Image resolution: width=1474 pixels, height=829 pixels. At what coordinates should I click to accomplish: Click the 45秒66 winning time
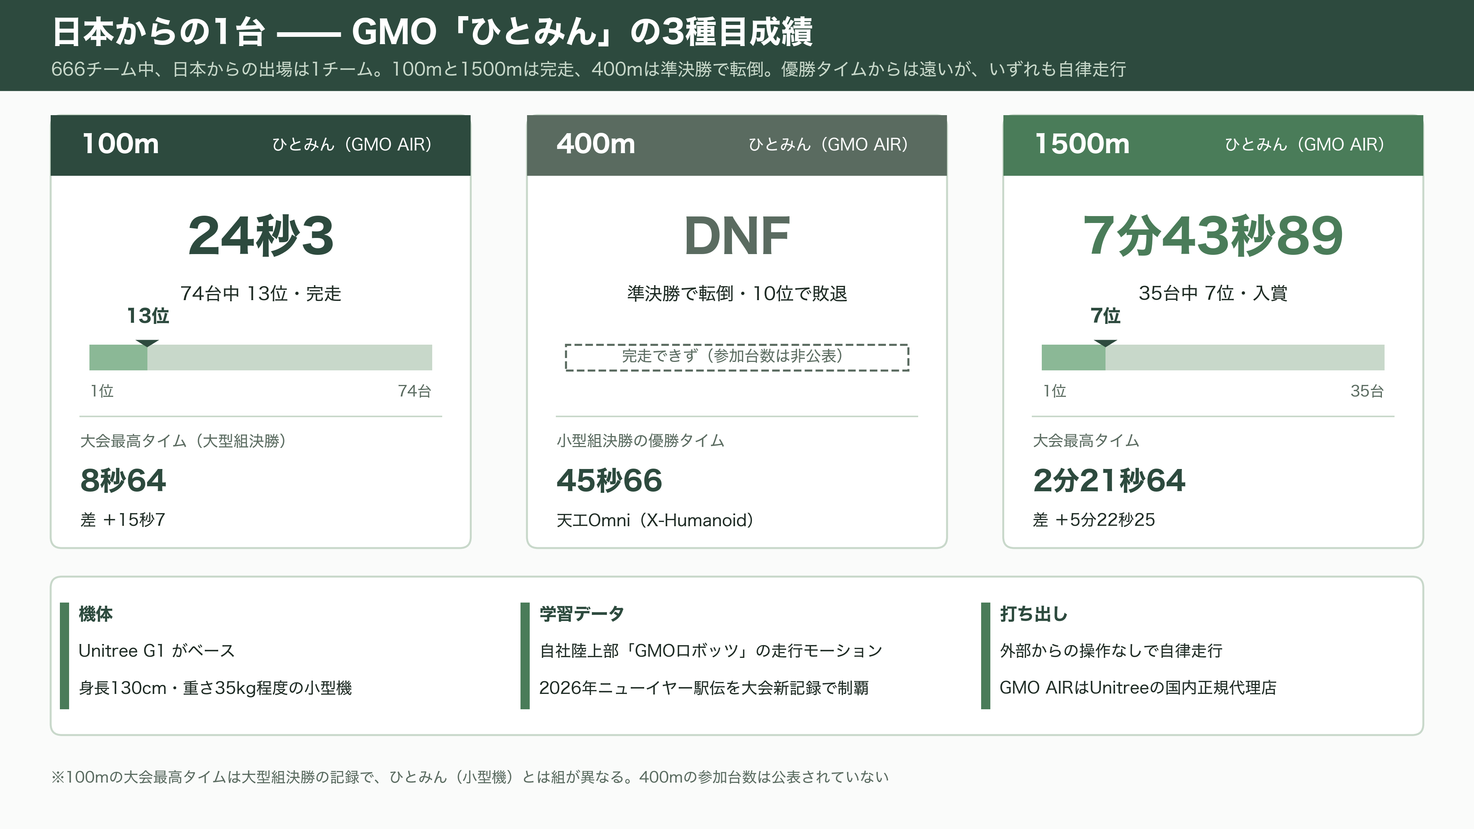point(610,480)
